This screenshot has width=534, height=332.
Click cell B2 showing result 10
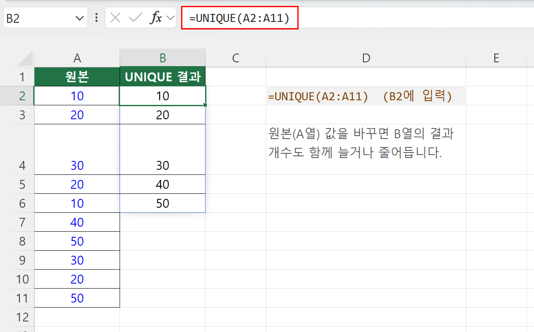click(163, 96)
